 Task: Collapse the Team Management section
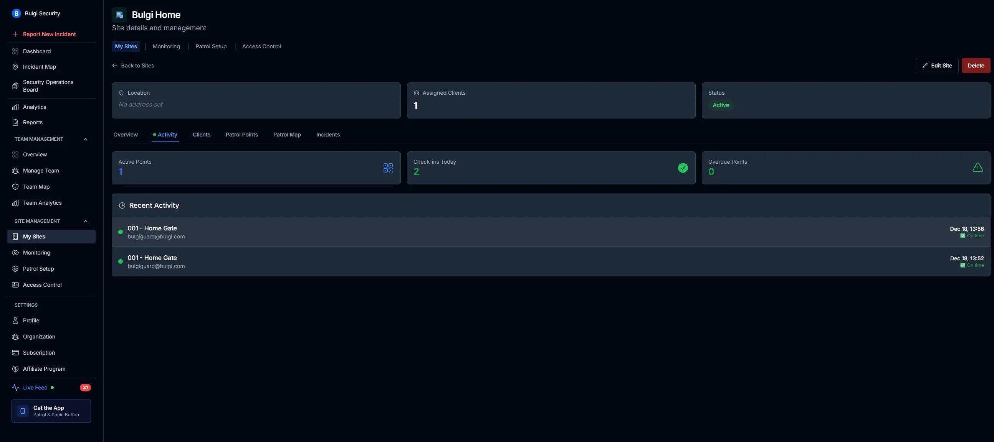click(x=86, y=139)
